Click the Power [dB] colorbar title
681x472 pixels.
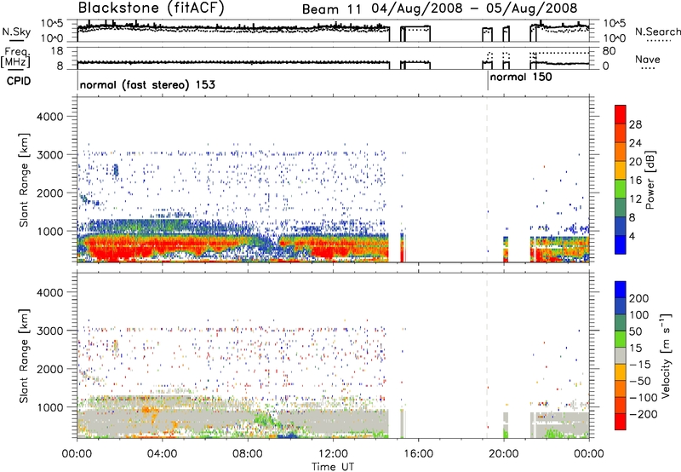pyautogui.click(x=650, y=180)
